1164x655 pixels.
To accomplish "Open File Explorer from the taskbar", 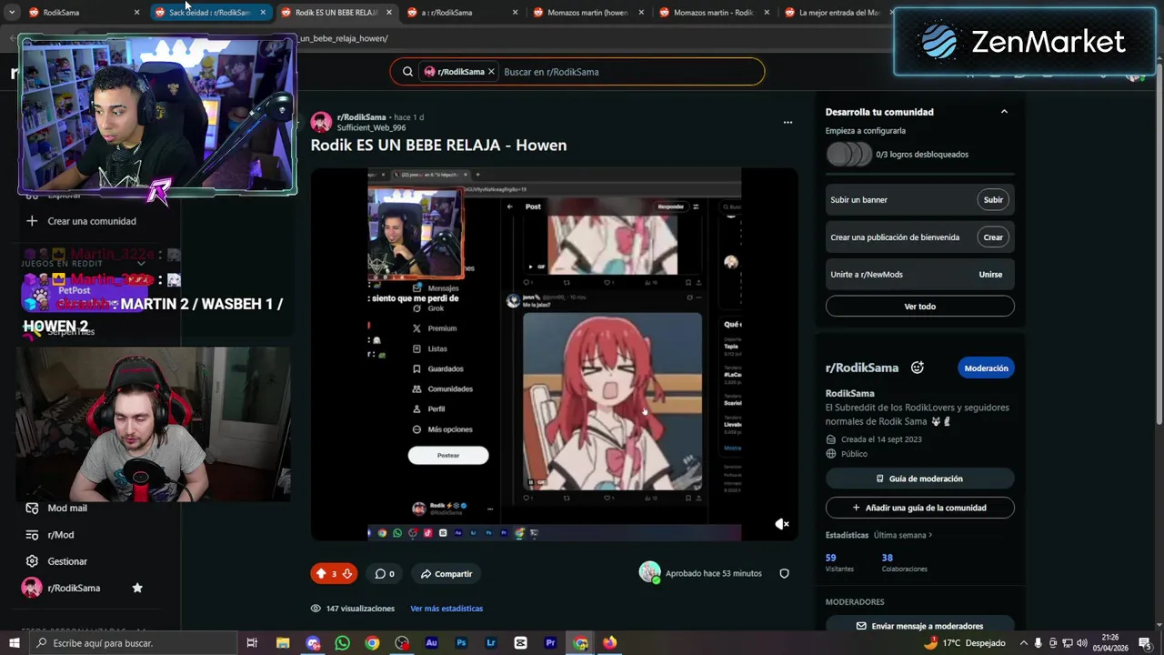I will pyautogui.click(x=283, y=643).
